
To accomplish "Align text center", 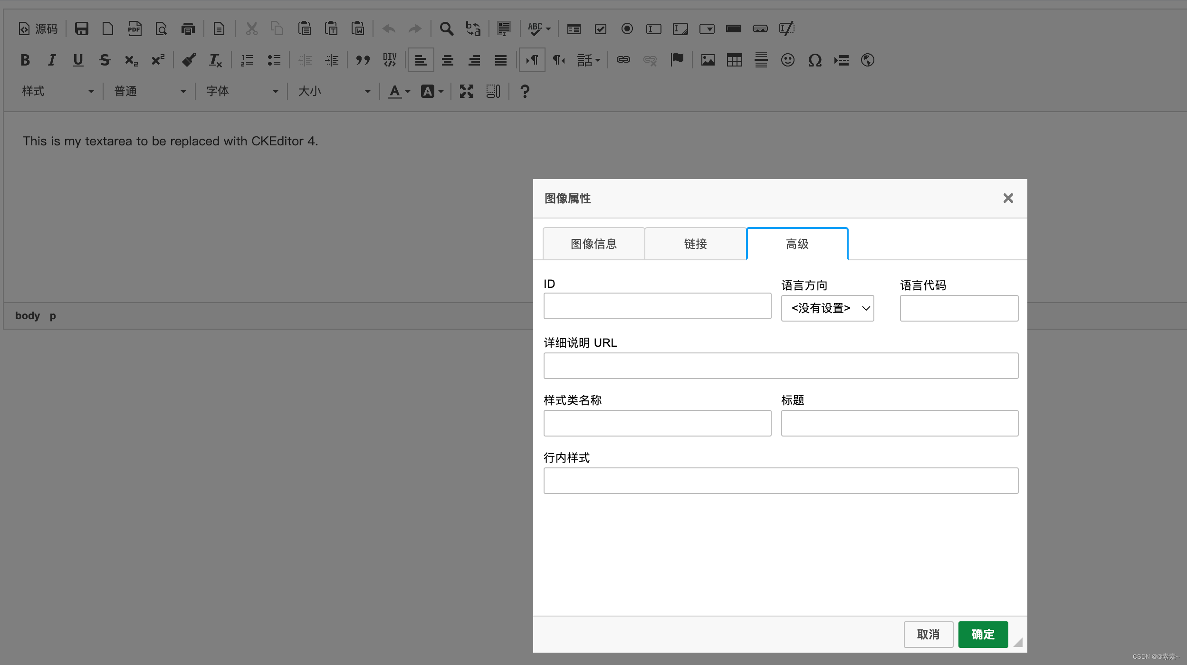I will 448,60.
